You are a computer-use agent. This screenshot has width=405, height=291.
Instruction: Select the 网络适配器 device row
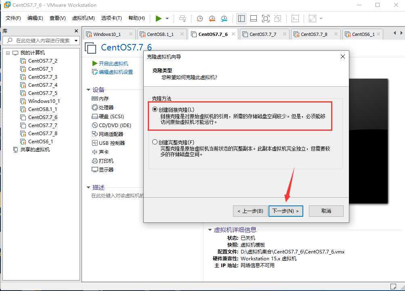click(x=108, y=134)
